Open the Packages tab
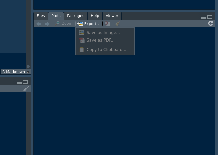 coord(76,16)
